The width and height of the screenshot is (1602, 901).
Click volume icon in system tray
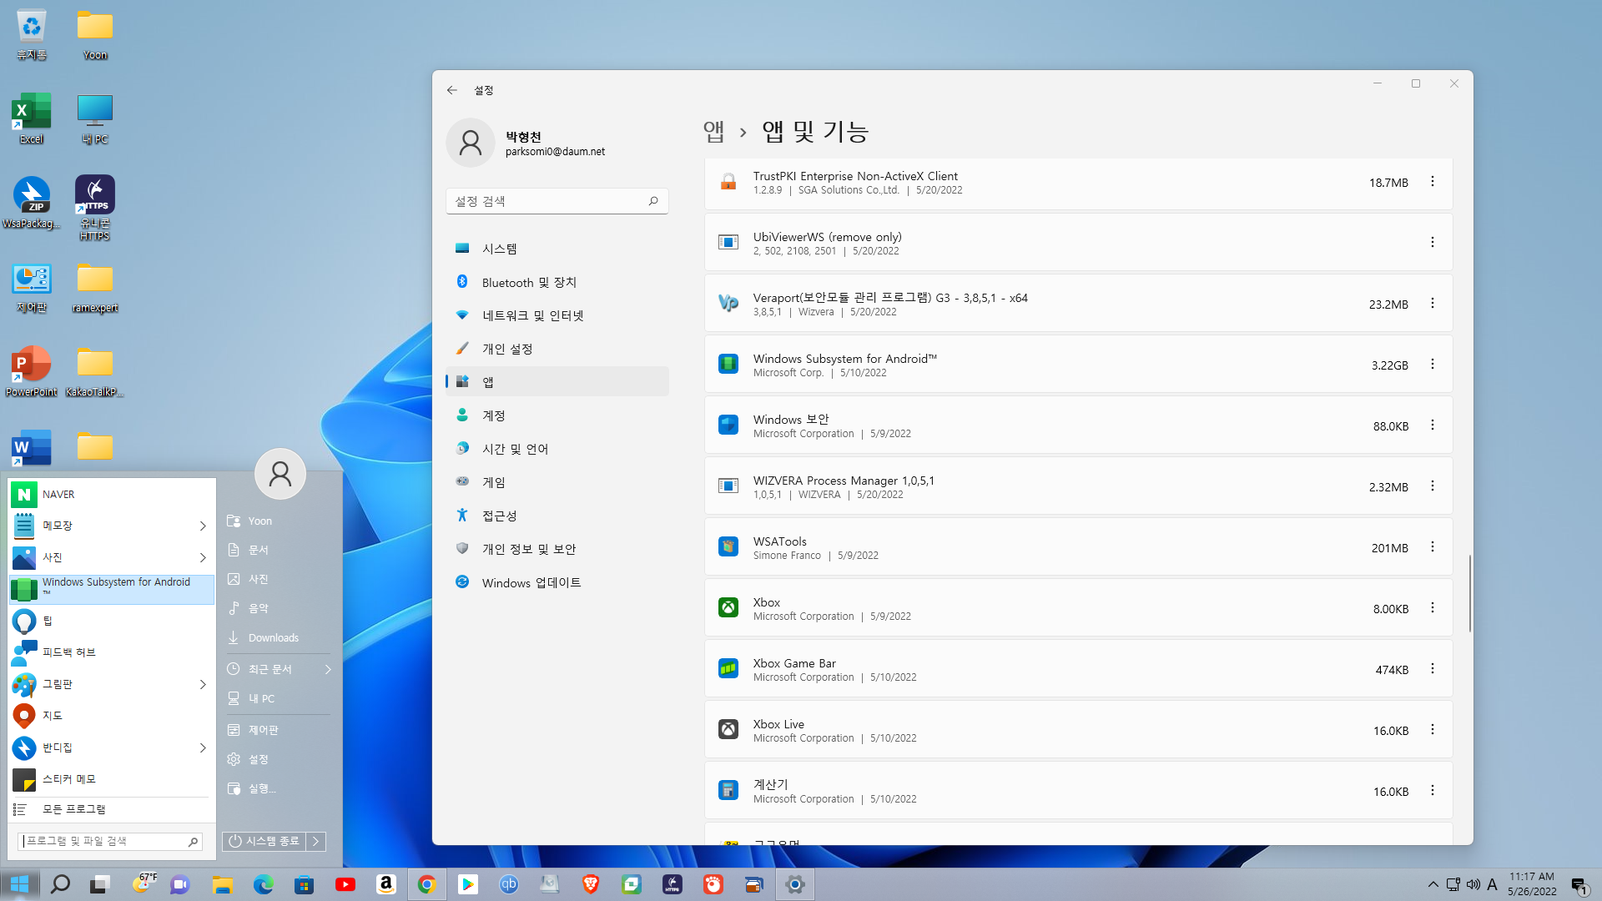(x=1473, y=884)
